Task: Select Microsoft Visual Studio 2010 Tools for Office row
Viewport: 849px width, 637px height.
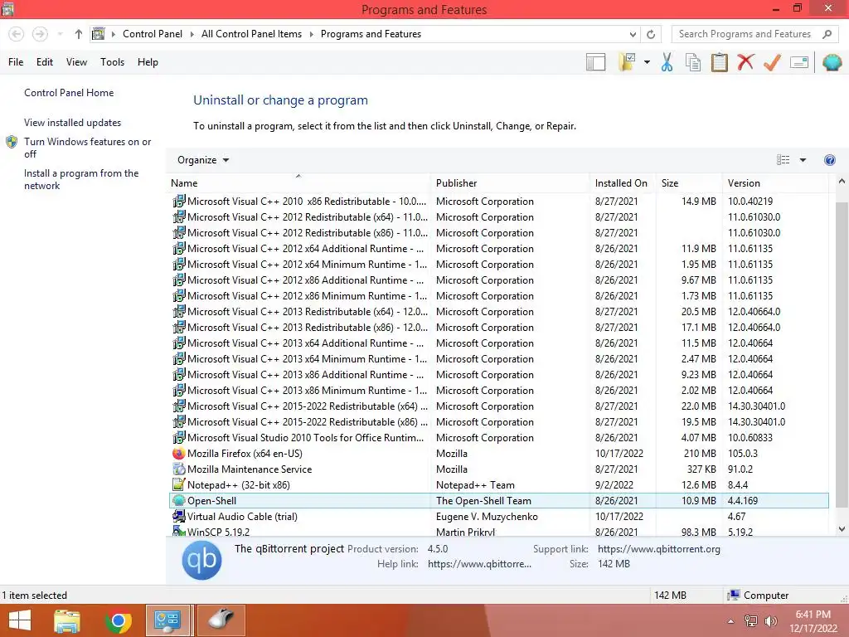Action: (x=498, y=438)
